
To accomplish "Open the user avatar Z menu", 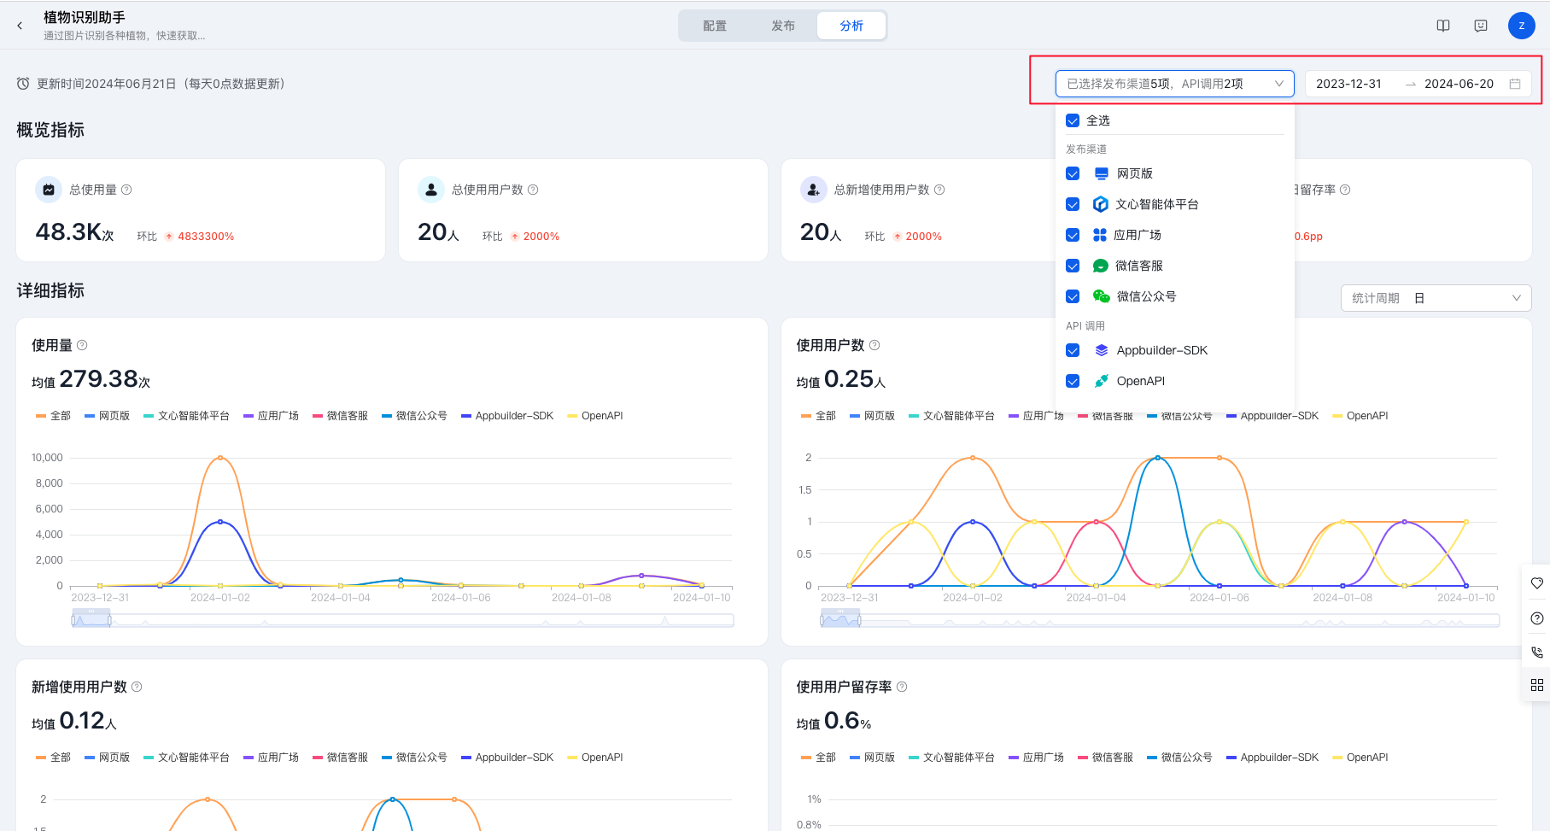I will (1522, 26).
